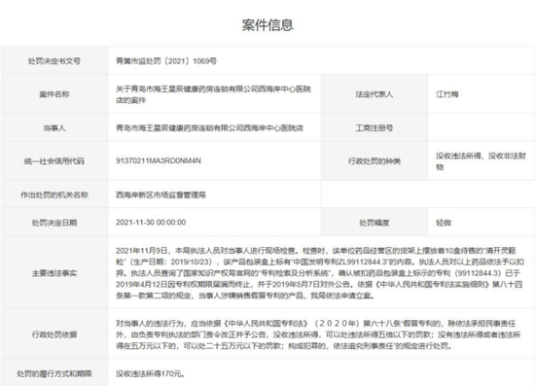Select the penalty degree value 轻微
This screenshot has width=535, height=386.
[x=444, y=223]
